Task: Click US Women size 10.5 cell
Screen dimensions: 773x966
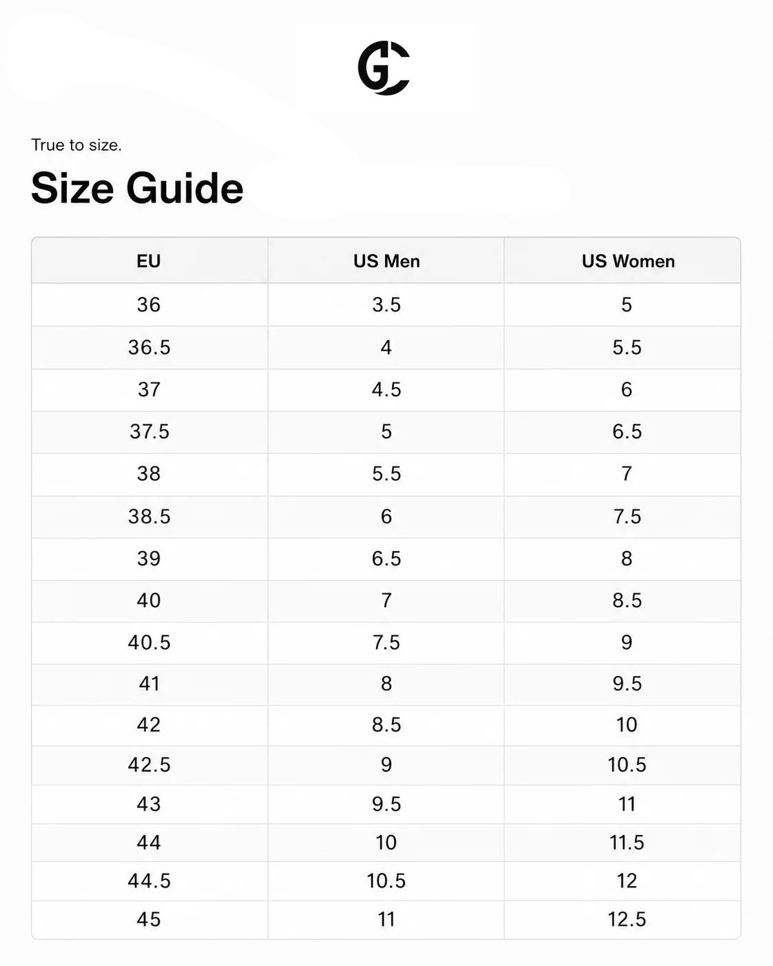Action: pos(627,765)
